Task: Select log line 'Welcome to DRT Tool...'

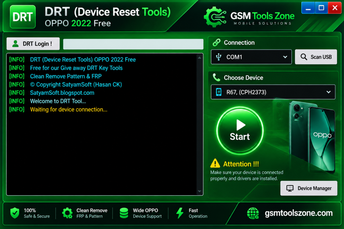Action: point(58,101)
